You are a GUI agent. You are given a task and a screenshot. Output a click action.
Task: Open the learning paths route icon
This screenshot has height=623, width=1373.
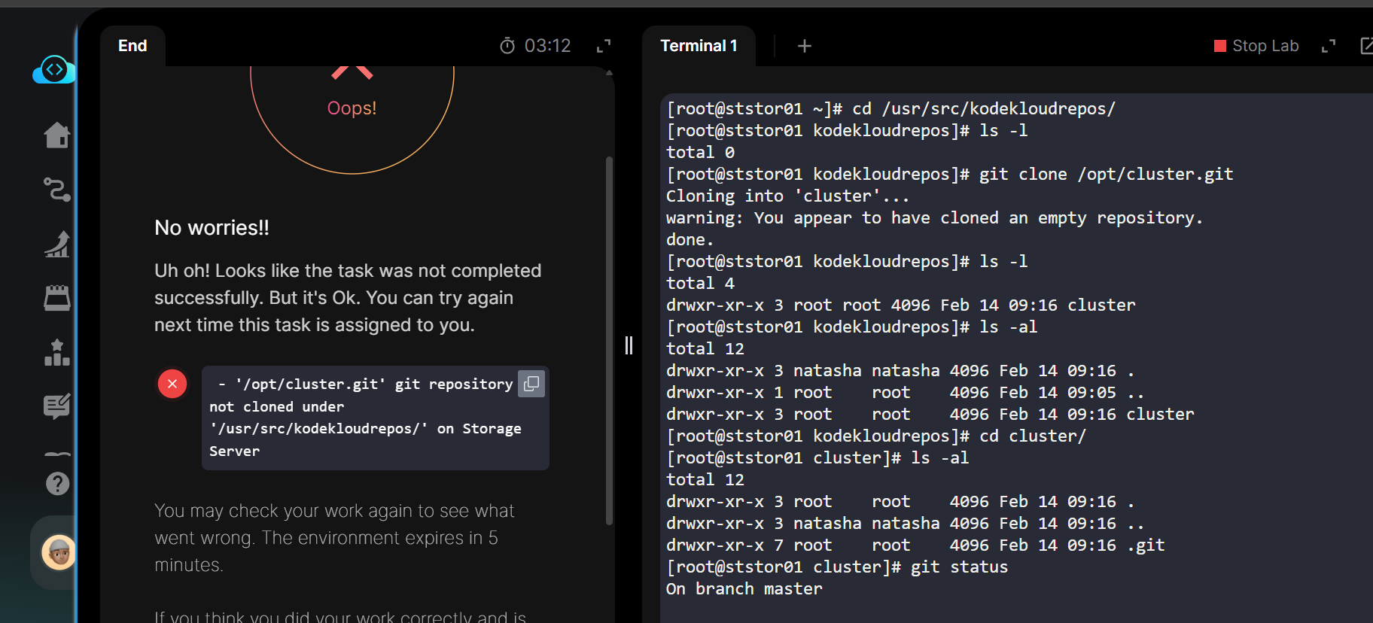56,189
